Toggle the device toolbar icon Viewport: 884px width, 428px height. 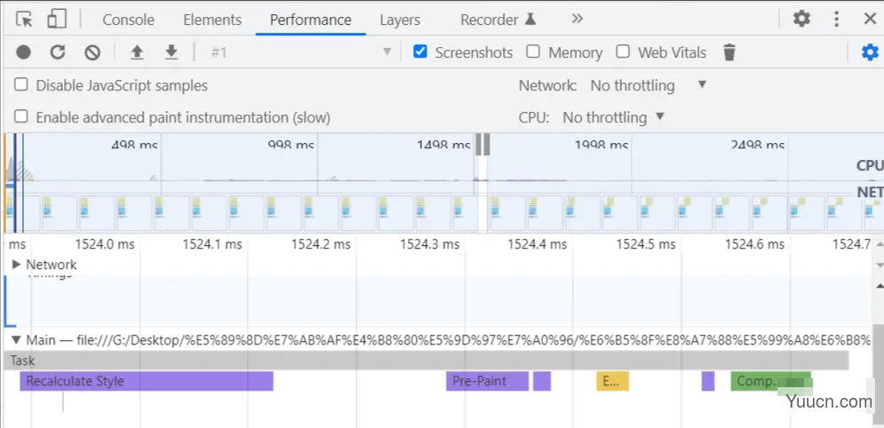coord(56,20)
